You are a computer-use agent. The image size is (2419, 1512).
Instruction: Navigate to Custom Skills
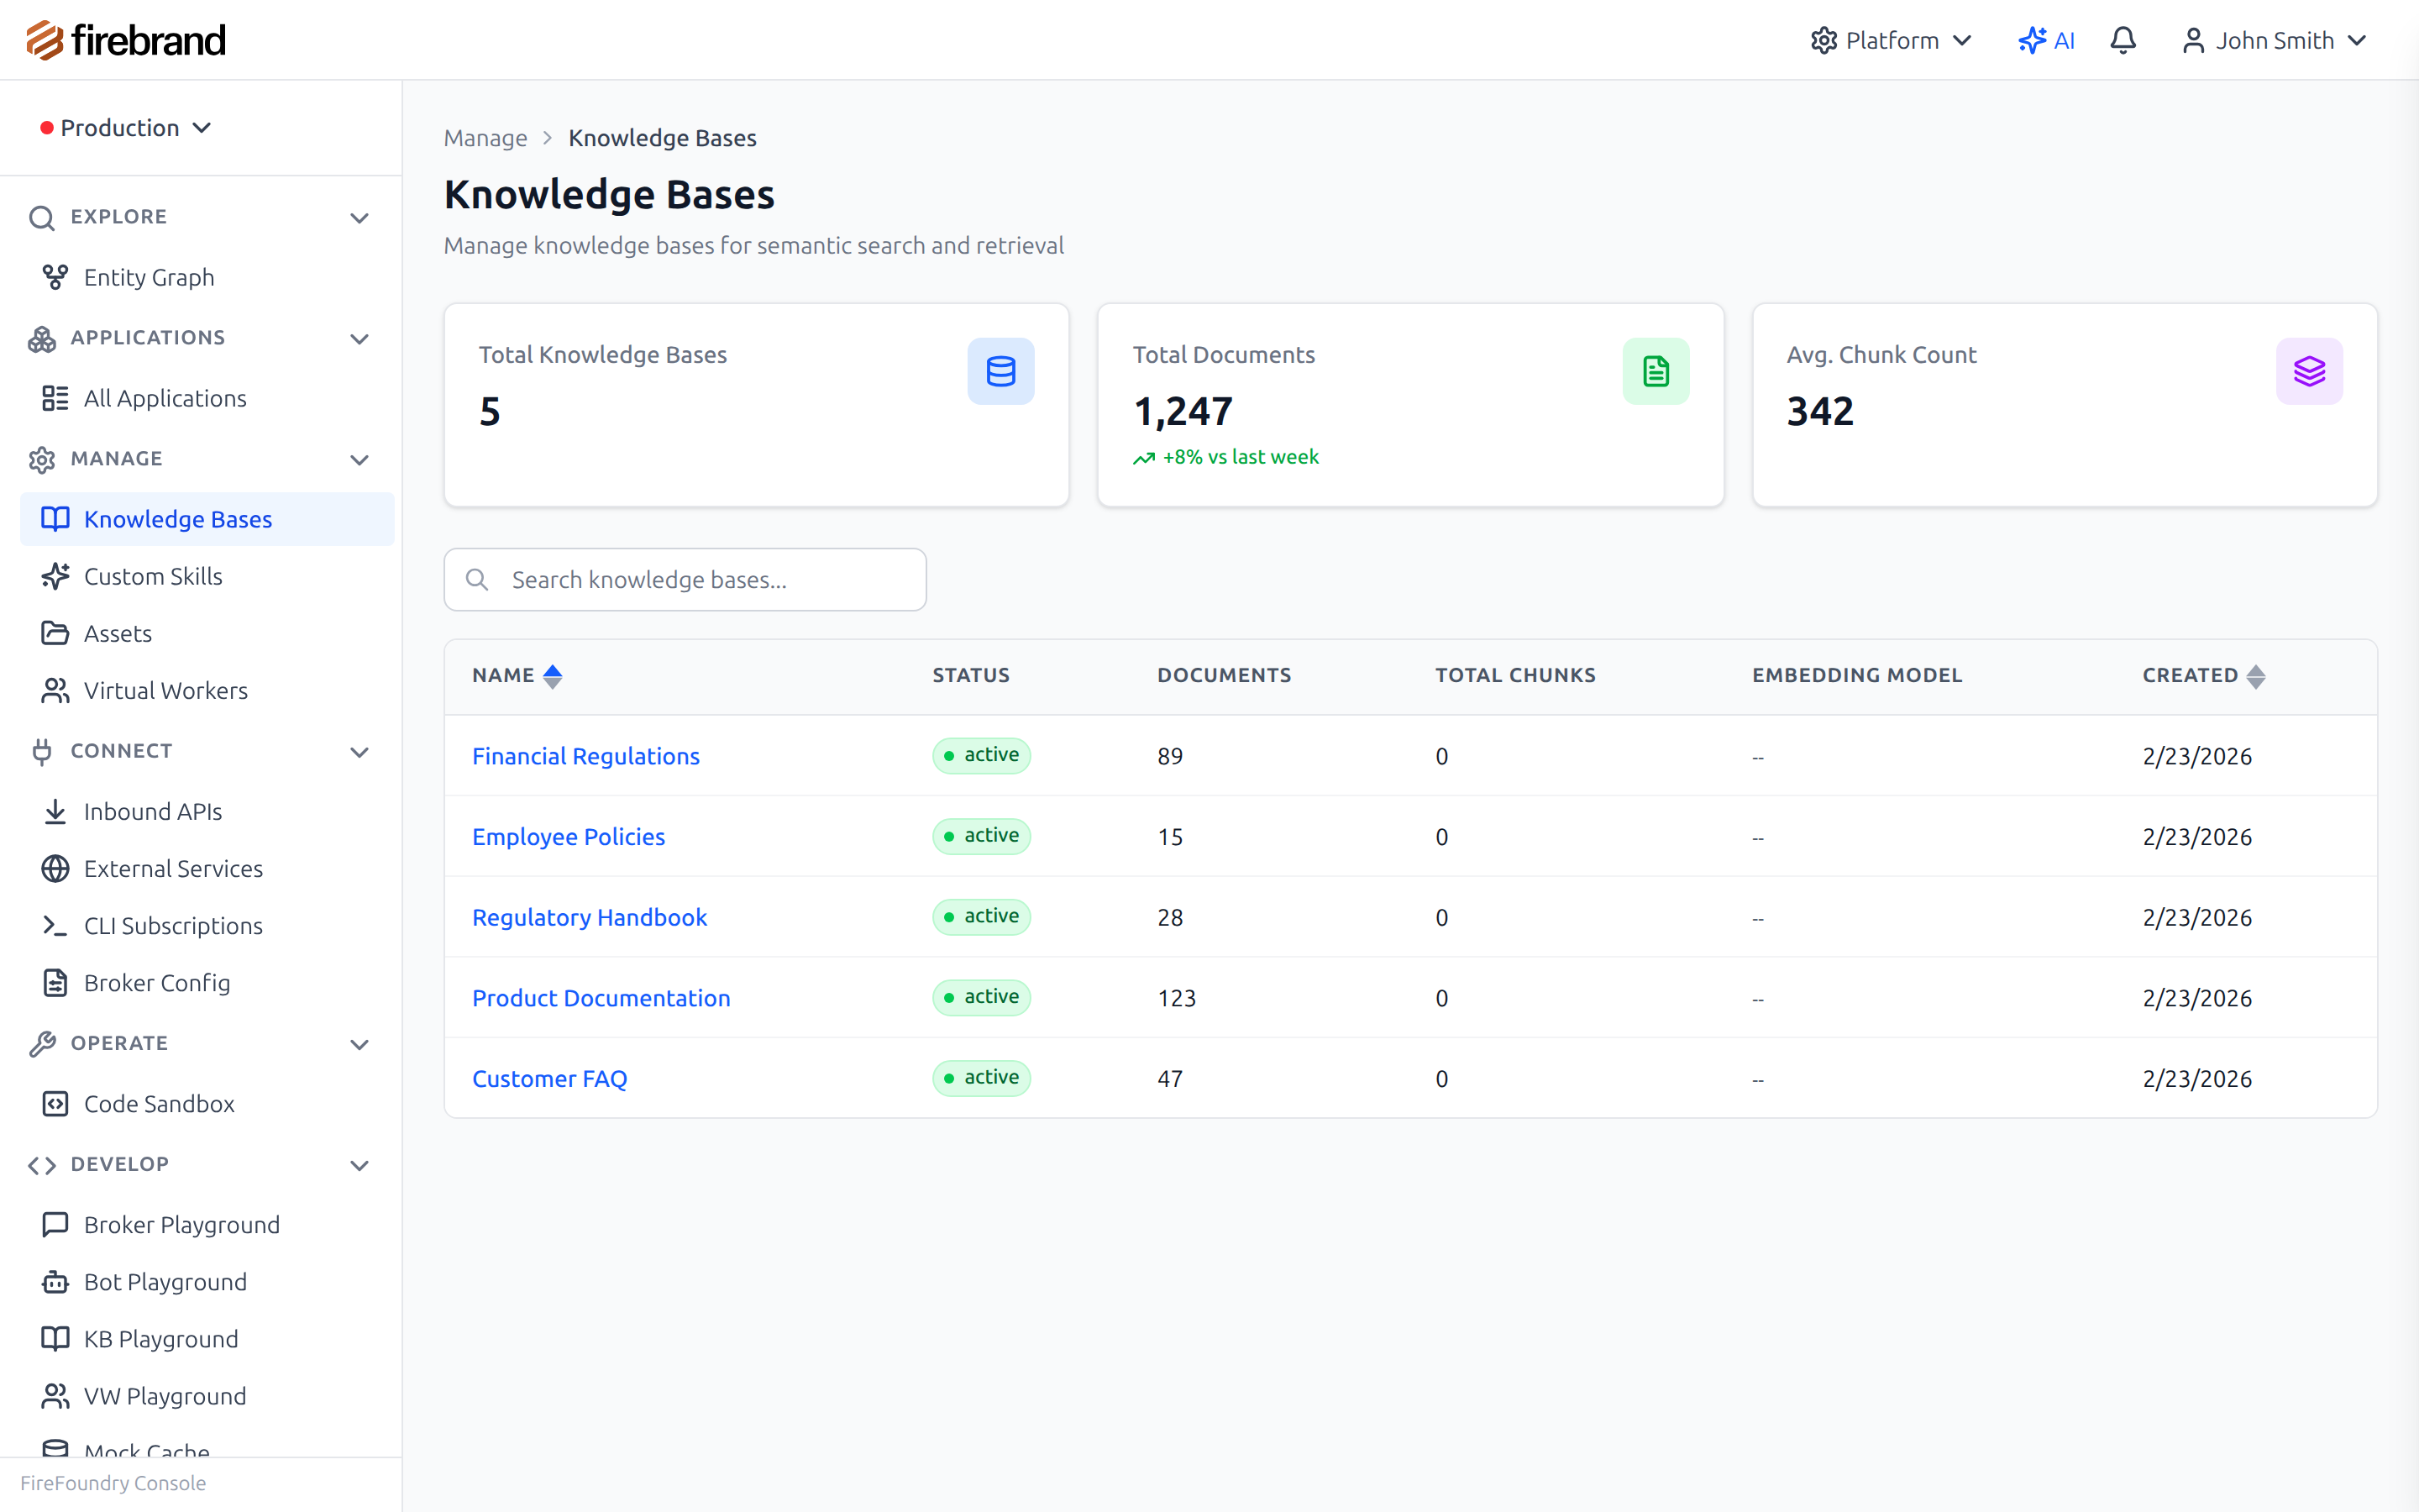(207, 576)
